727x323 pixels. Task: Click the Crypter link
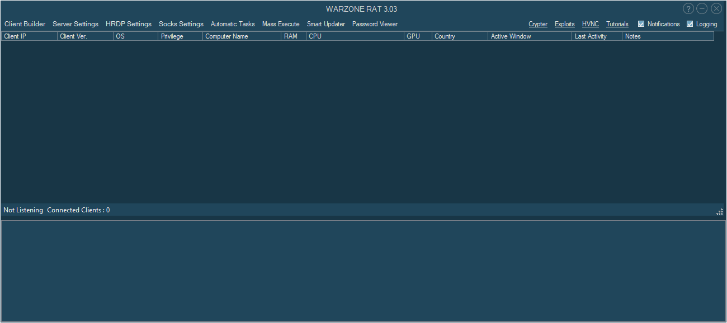click(538, 24)
